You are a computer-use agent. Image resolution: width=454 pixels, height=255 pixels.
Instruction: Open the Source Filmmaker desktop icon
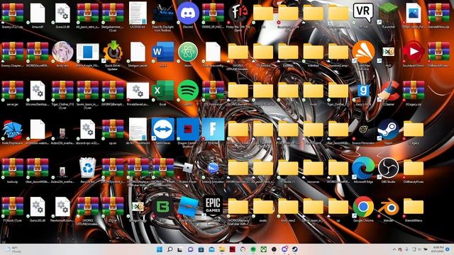coord(363,129)
